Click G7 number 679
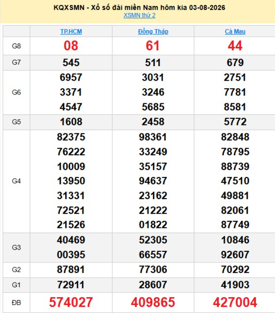 (x=235, y=63)
